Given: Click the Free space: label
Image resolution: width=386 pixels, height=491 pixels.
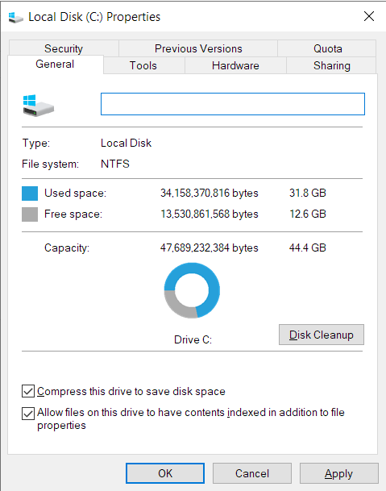Looking at the screenshot, I should [x=73, y=214].
